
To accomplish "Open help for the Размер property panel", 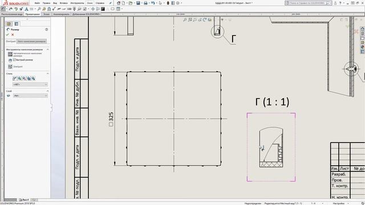I will click(x=46, y=30).
